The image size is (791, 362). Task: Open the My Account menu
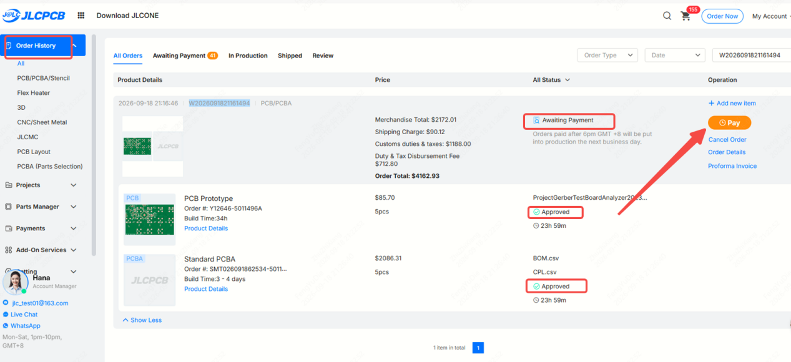(771, 16)
